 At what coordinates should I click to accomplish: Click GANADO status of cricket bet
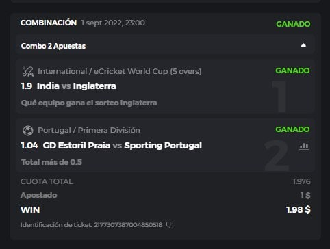click(292, 70)
